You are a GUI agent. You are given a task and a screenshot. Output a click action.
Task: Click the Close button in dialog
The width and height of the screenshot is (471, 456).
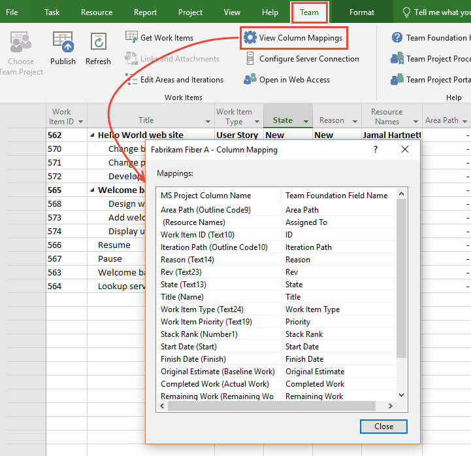click(x=383, y=427)
